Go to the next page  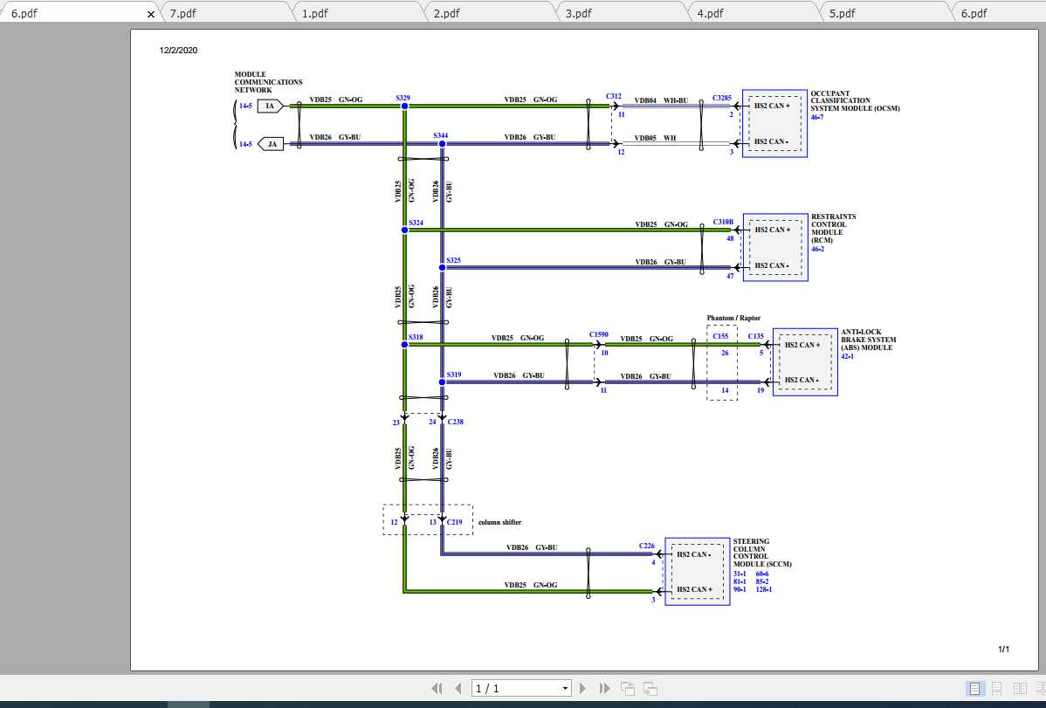[x=583, y=688]
